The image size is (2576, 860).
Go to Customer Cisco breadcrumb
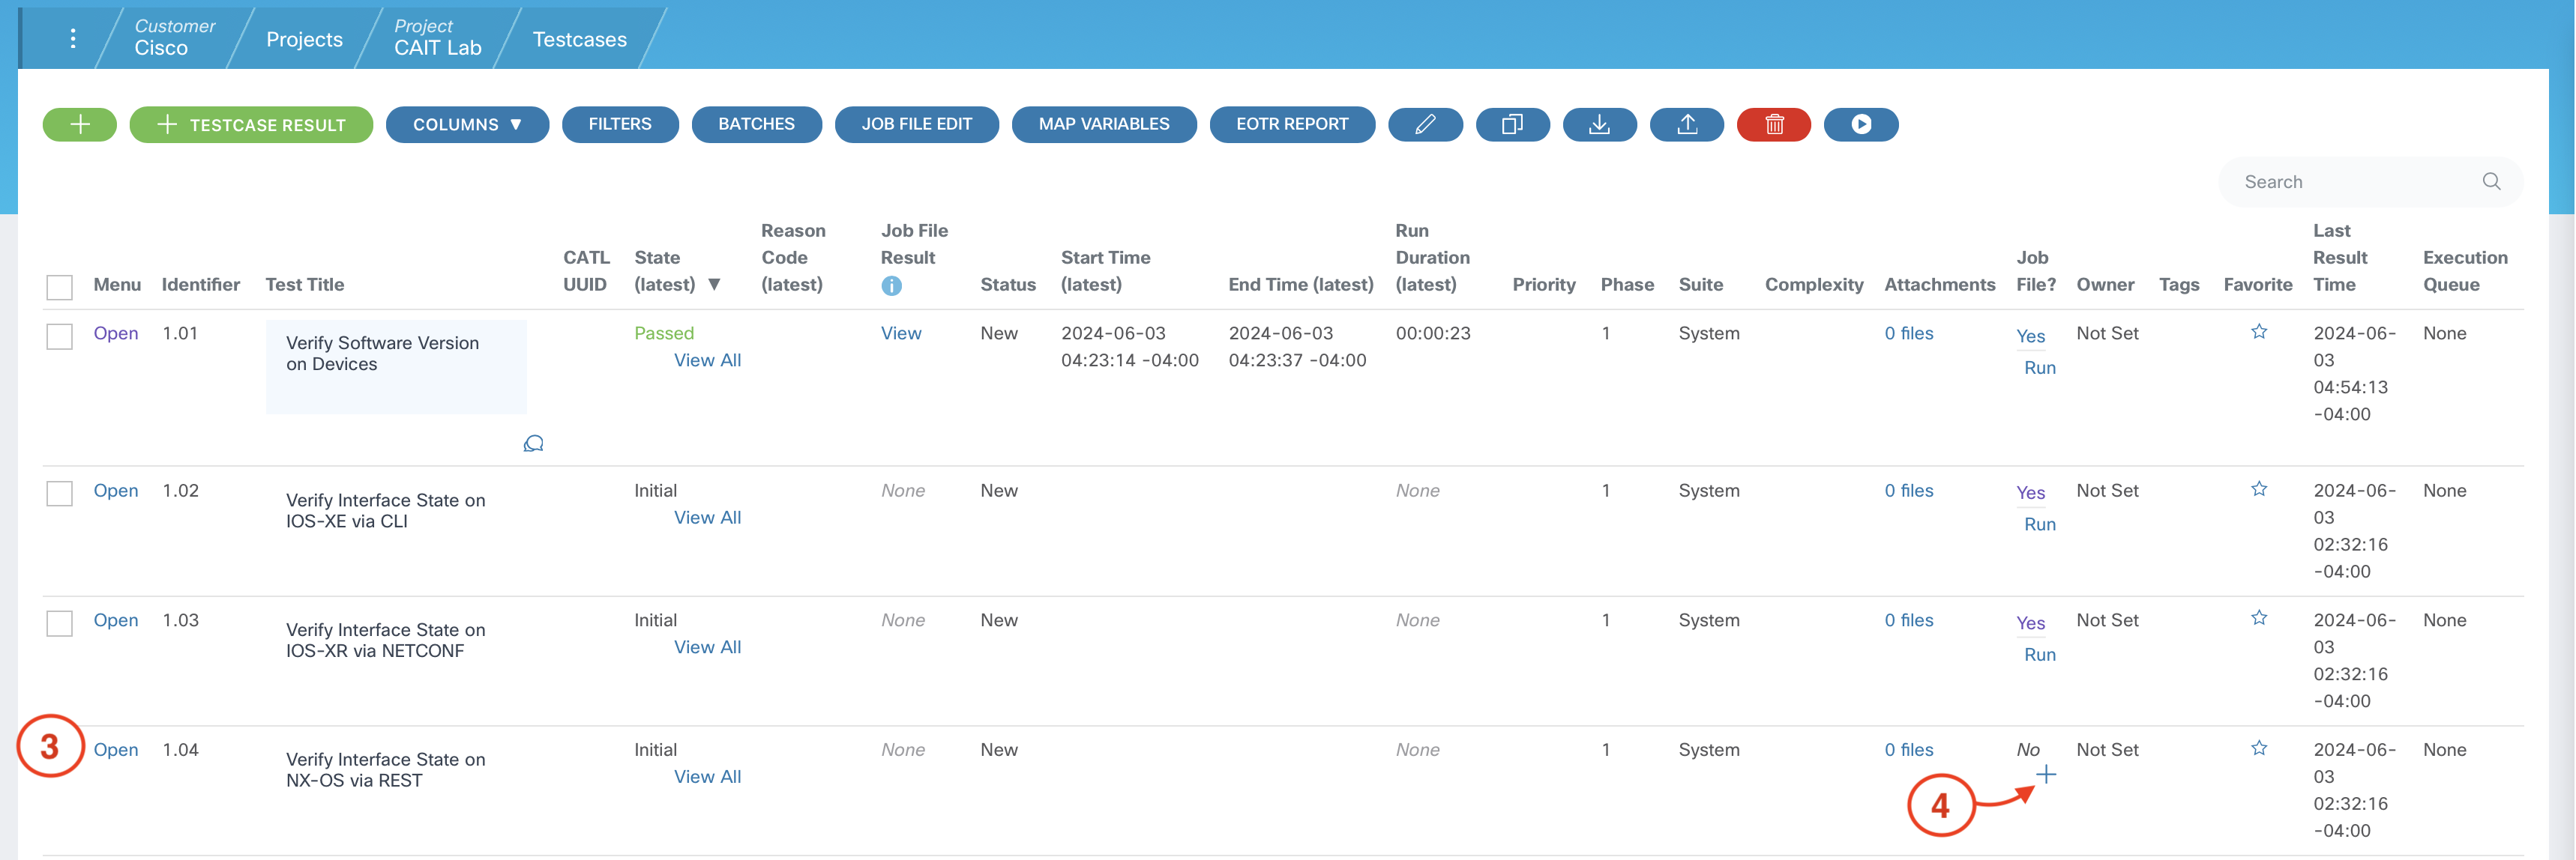pos(174,37)
